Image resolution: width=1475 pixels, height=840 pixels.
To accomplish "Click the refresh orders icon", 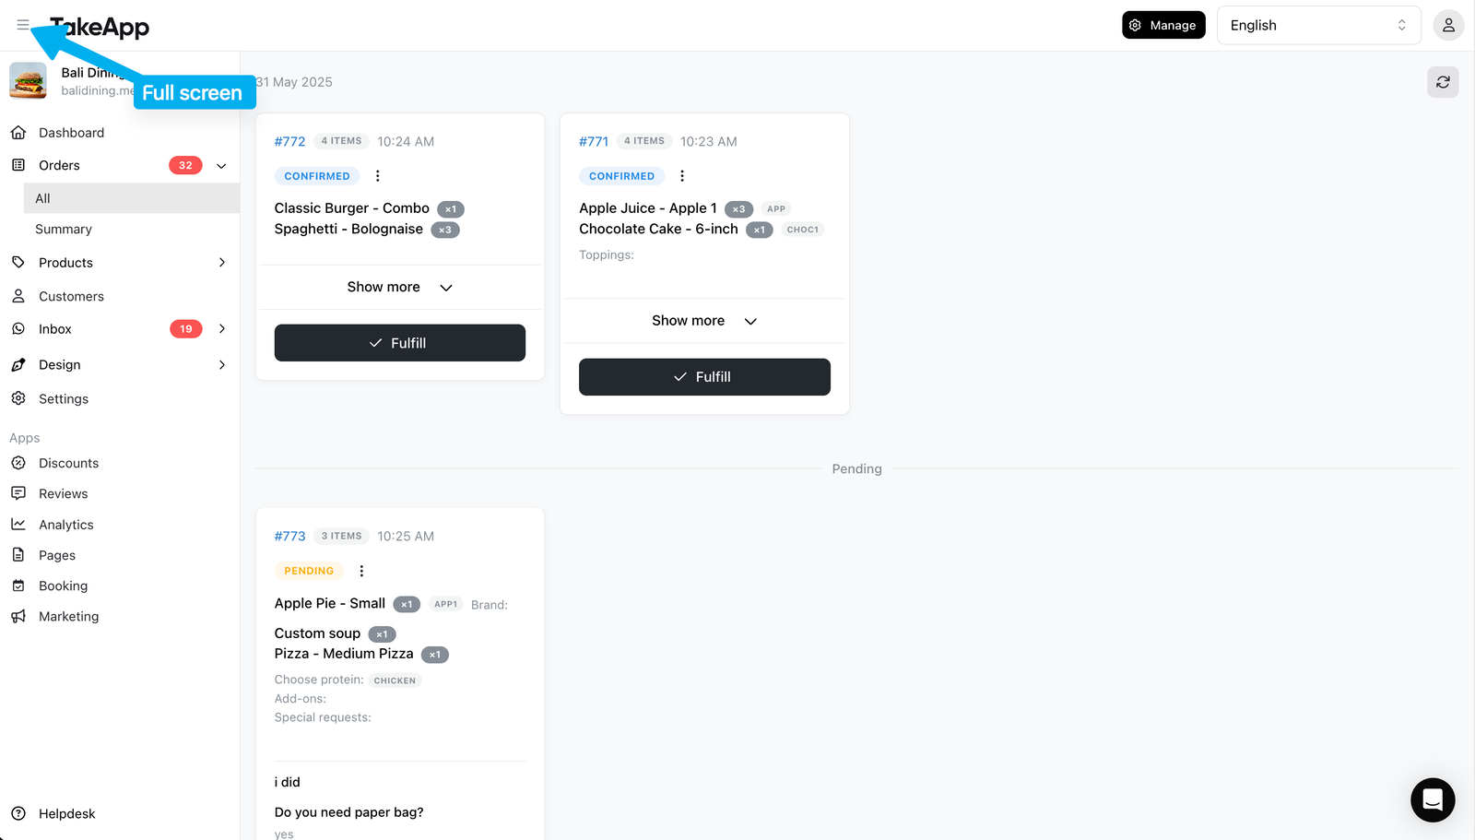I will coord(1443,82).
